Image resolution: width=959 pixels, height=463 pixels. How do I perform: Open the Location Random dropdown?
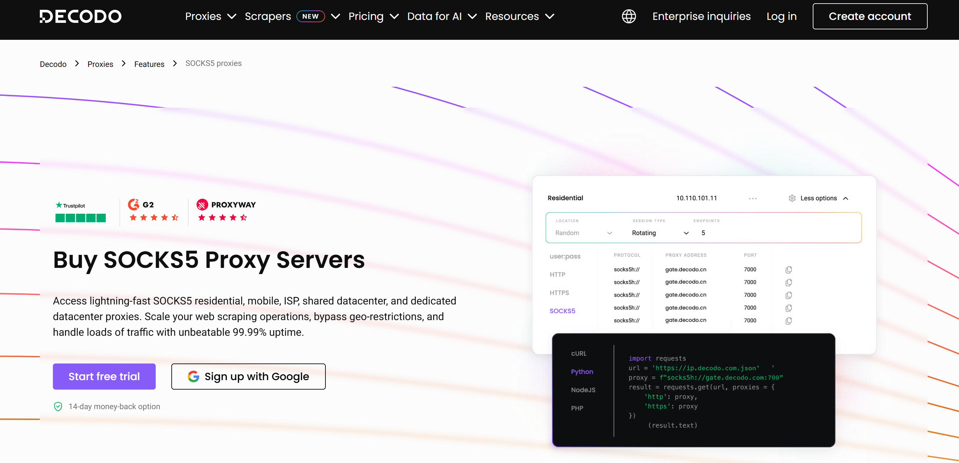583,233
